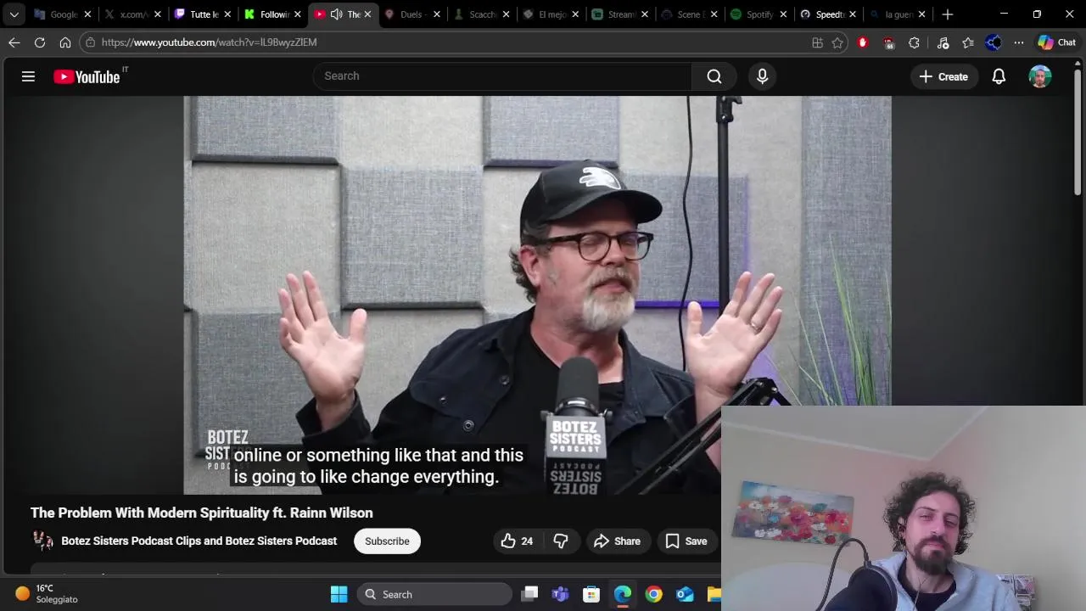This screenshot has width=1086, height=611.
Task: Click the video title 'The Problem With Modern Spirituality'
Action: pyautogui.click(x=202, y=513)
